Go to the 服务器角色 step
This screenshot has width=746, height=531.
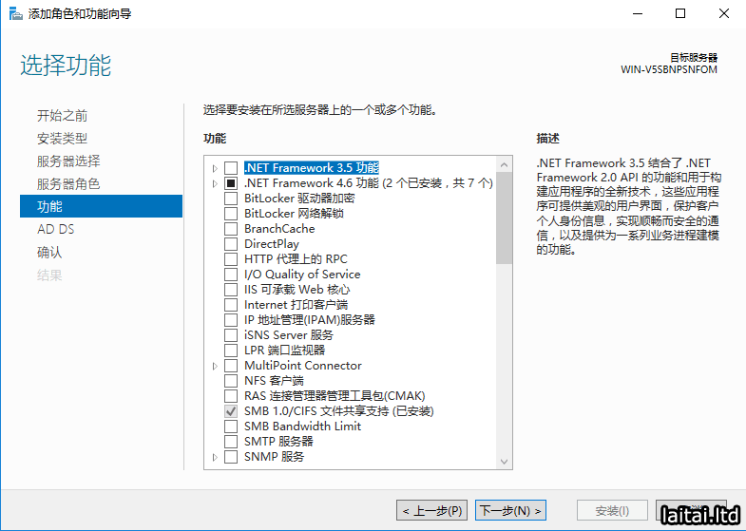68,183
